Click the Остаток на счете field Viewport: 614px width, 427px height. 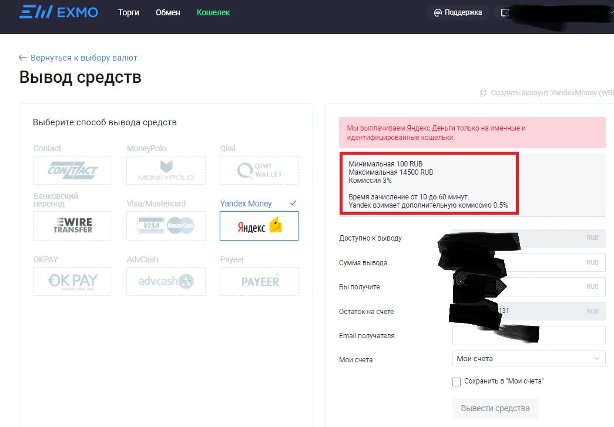click(529, 311)
